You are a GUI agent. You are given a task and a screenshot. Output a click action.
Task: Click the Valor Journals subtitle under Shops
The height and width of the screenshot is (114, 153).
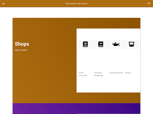pyautogui.click(x=21, y=50)
